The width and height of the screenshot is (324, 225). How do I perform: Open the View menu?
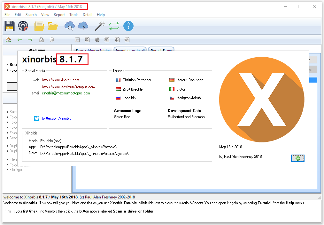(x=45, y=15)
